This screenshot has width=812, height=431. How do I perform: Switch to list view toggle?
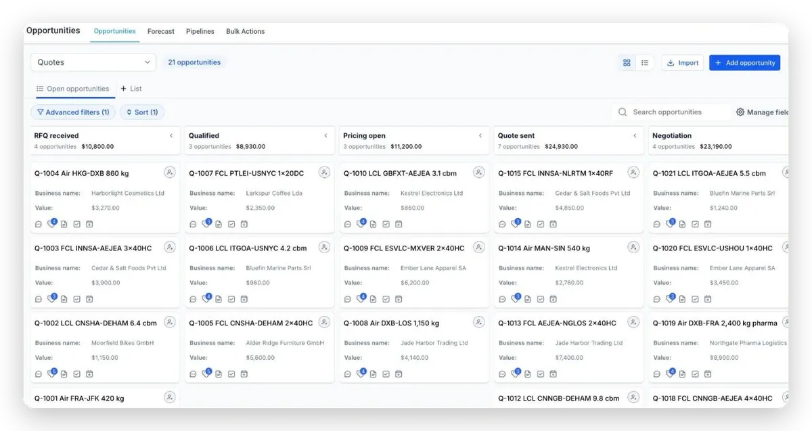click(x=645, y=63)
